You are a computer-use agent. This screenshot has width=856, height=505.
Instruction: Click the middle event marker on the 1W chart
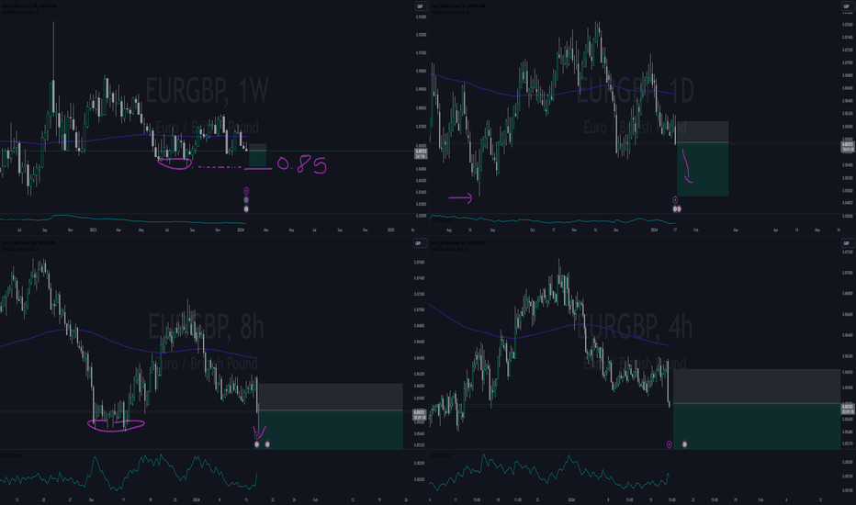click(x=246, y=200)
